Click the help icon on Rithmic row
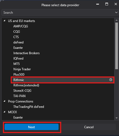Screen dimensions: 119x136 (111, 80)
